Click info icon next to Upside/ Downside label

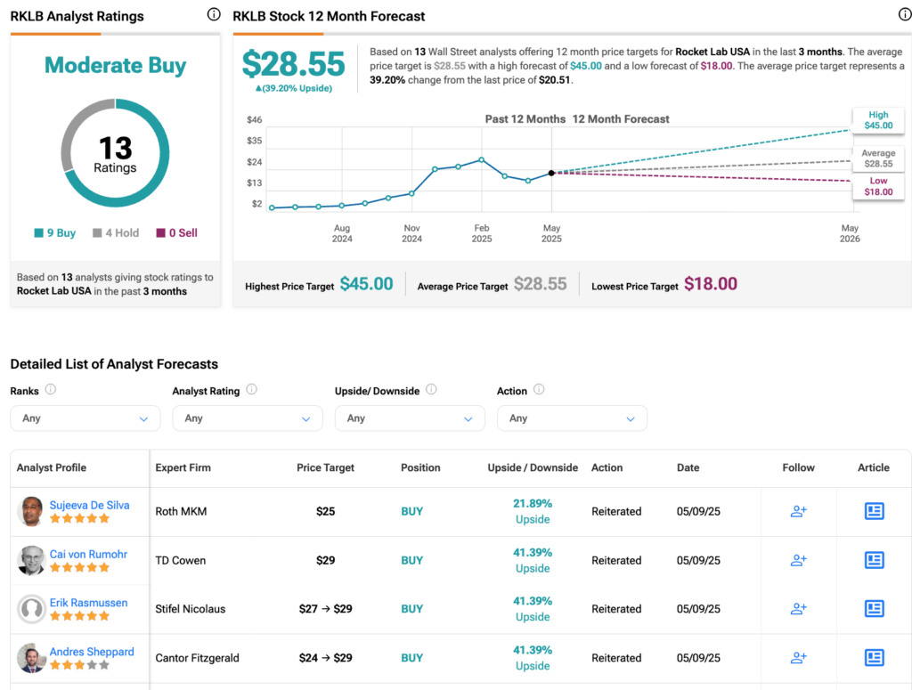pos(431,389)
